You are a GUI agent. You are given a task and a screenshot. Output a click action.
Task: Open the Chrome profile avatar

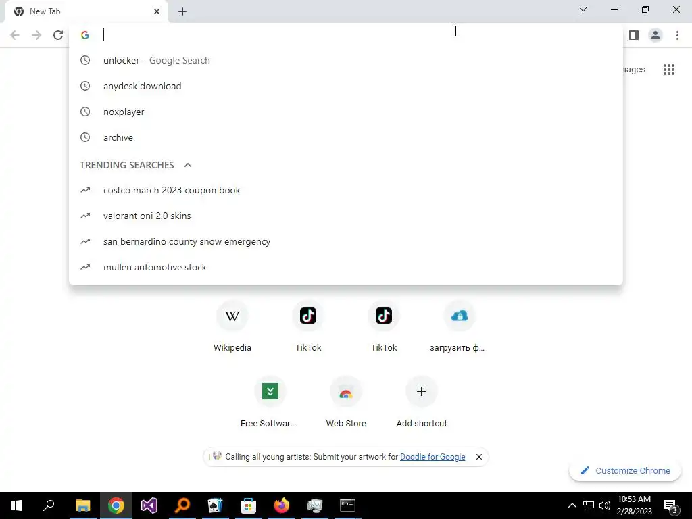(x=656, y=35)
